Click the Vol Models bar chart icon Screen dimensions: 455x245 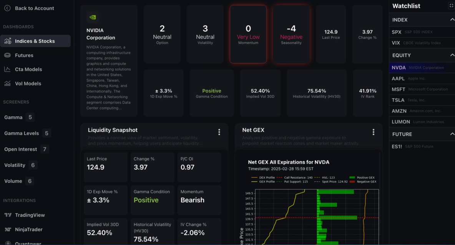[x=8, y=83]
